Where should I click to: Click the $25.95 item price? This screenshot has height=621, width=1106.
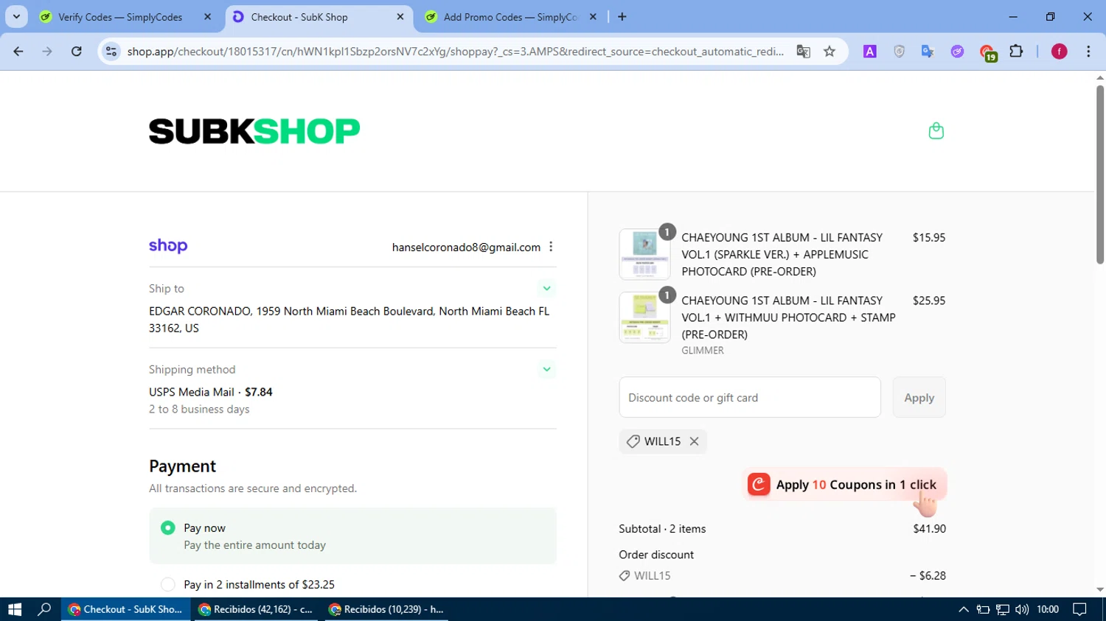[929, 301]
